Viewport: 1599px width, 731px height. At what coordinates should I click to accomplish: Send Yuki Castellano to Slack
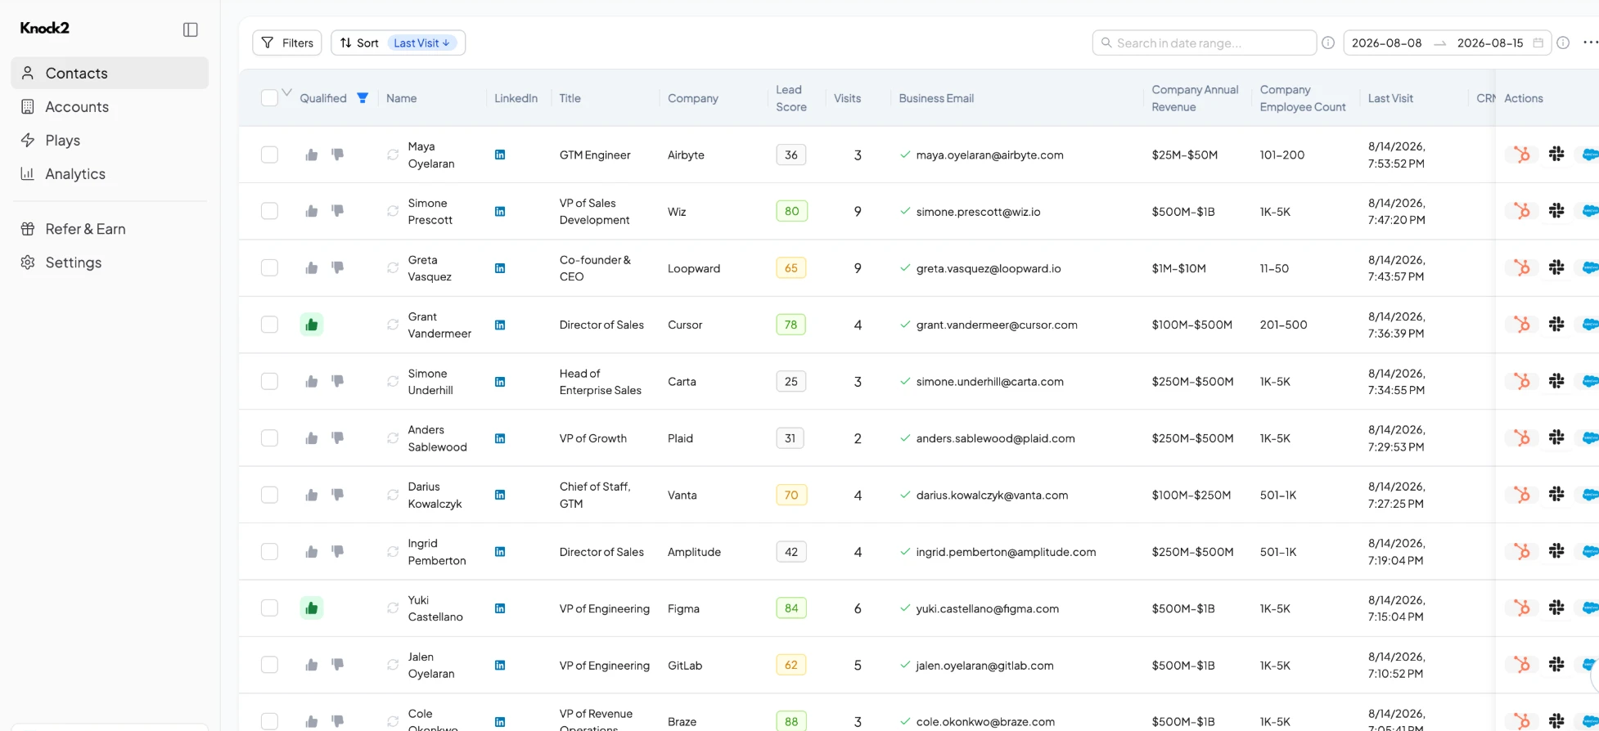[1556, 608]
